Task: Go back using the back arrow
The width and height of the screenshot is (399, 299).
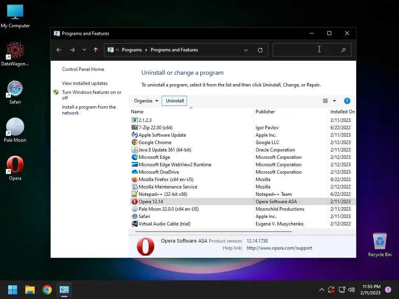Action: (59, 50)
